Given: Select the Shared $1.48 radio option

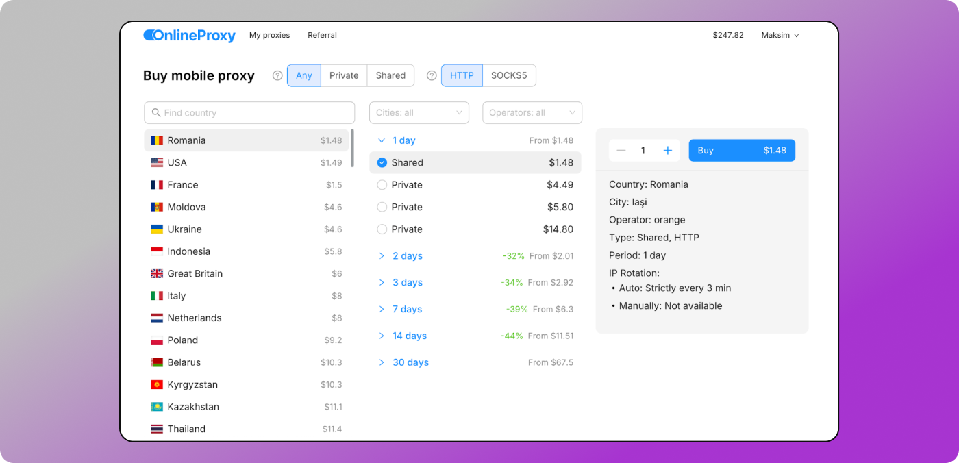Looking at the screenshot, I should 382,163.
